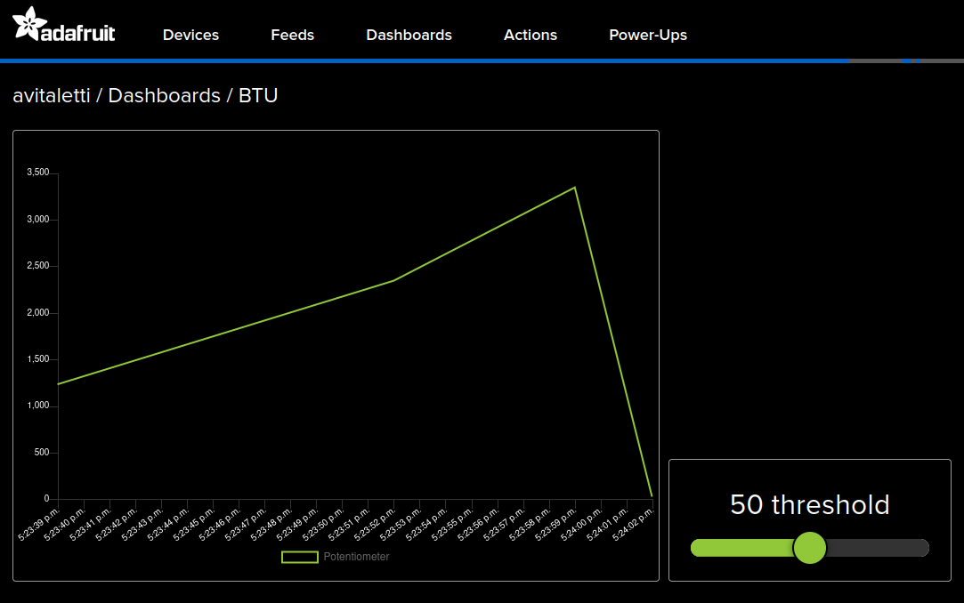Image resolution: width=964 pixels, height=603 pixels.
Task: Click the final data point at 5:24:02 p.m.
Action: (x=652, y=496)
